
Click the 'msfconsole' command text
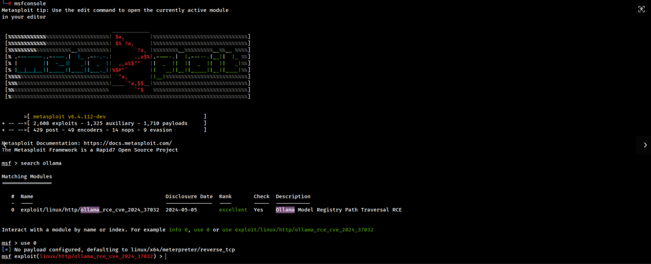pyautogui.click(x=30, y=4)
